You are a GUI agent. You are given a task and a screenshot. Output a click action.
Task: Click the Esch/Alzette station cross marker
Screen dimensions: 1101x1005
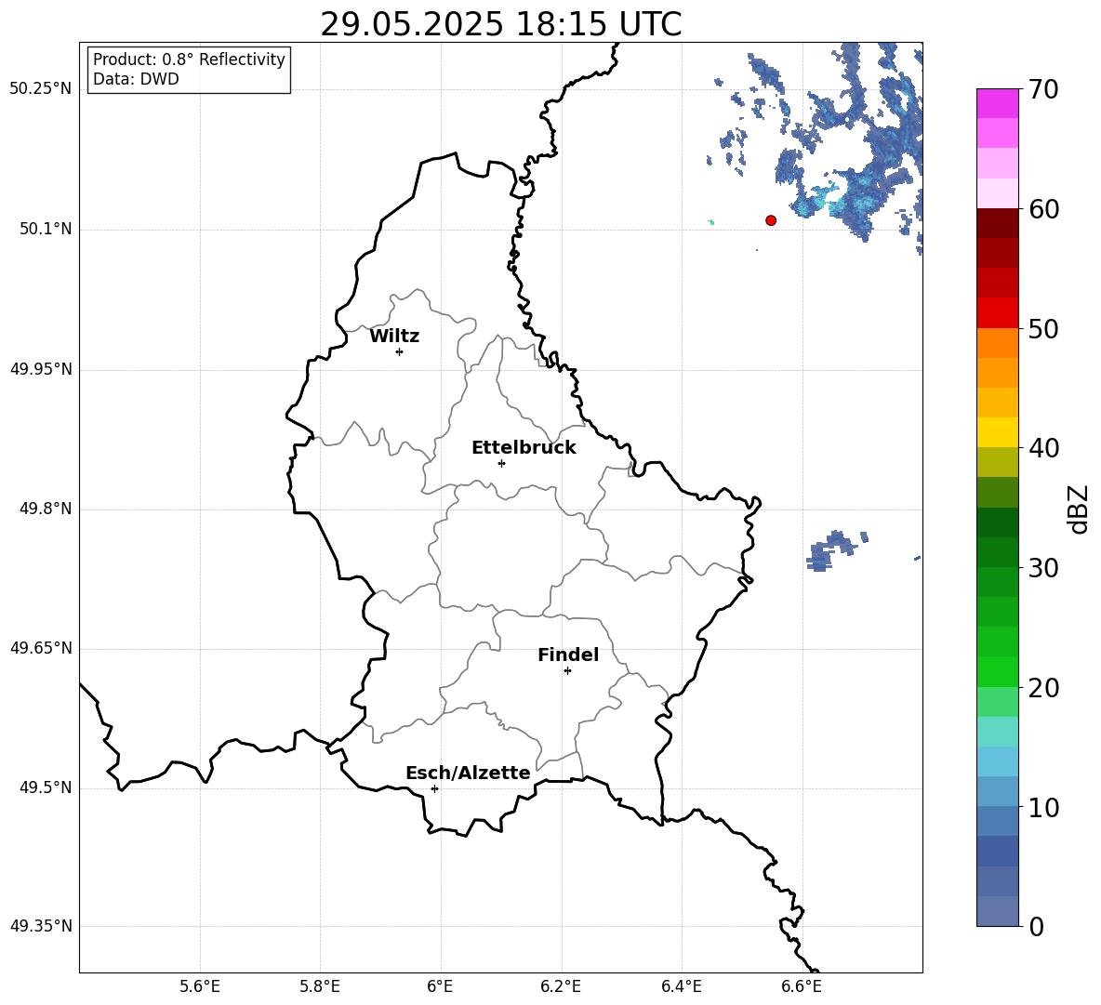coord(434,788)
